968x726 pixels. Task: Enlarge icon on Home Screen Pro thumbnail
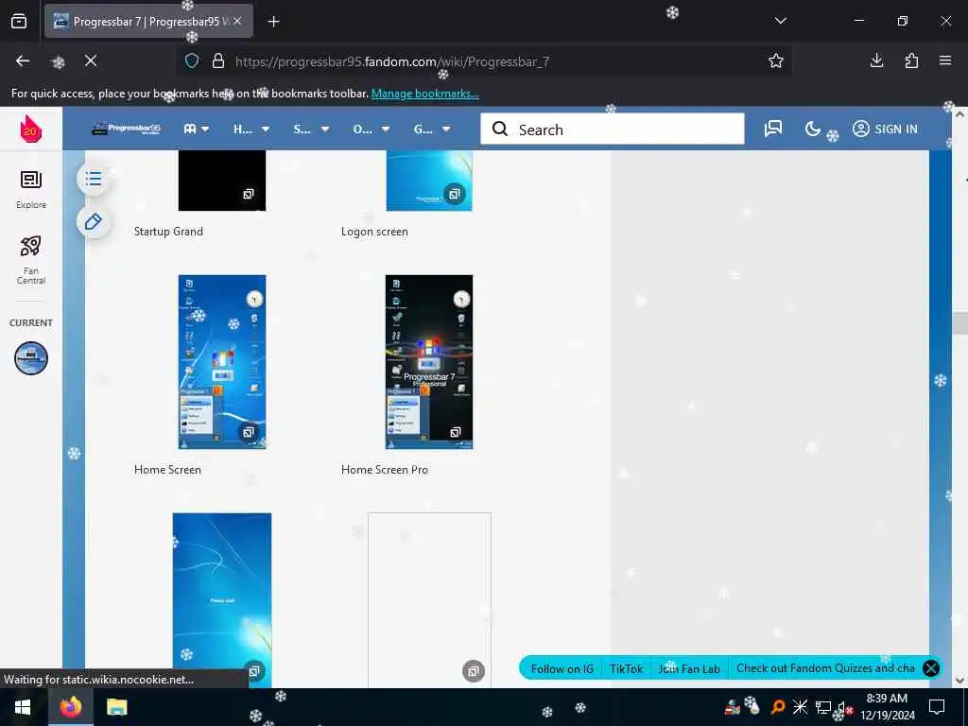[455, 432]
